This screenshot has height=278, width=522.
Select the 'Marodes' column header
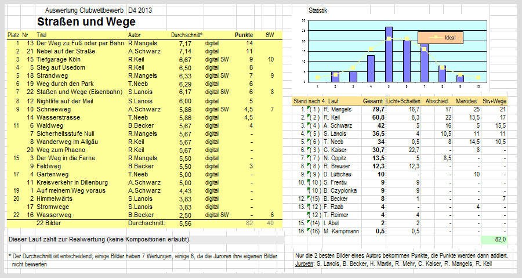468,102
